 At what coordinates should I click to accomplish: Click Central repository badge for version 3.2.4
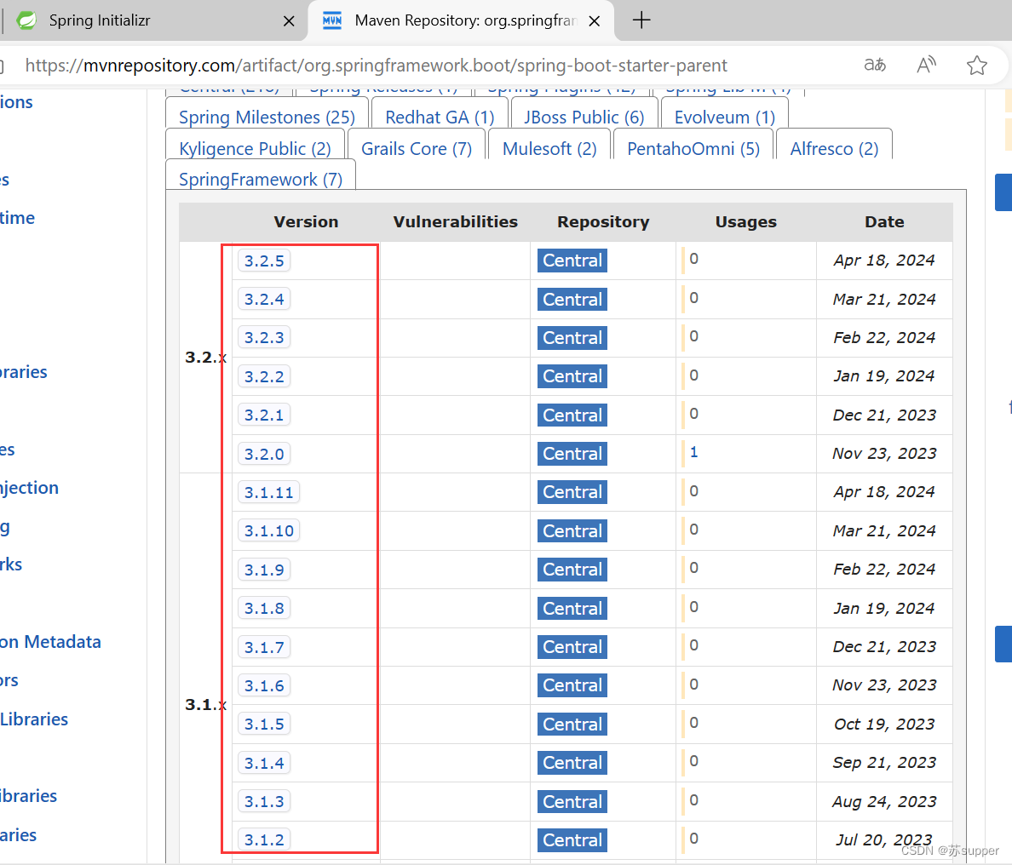click(572, 300)
